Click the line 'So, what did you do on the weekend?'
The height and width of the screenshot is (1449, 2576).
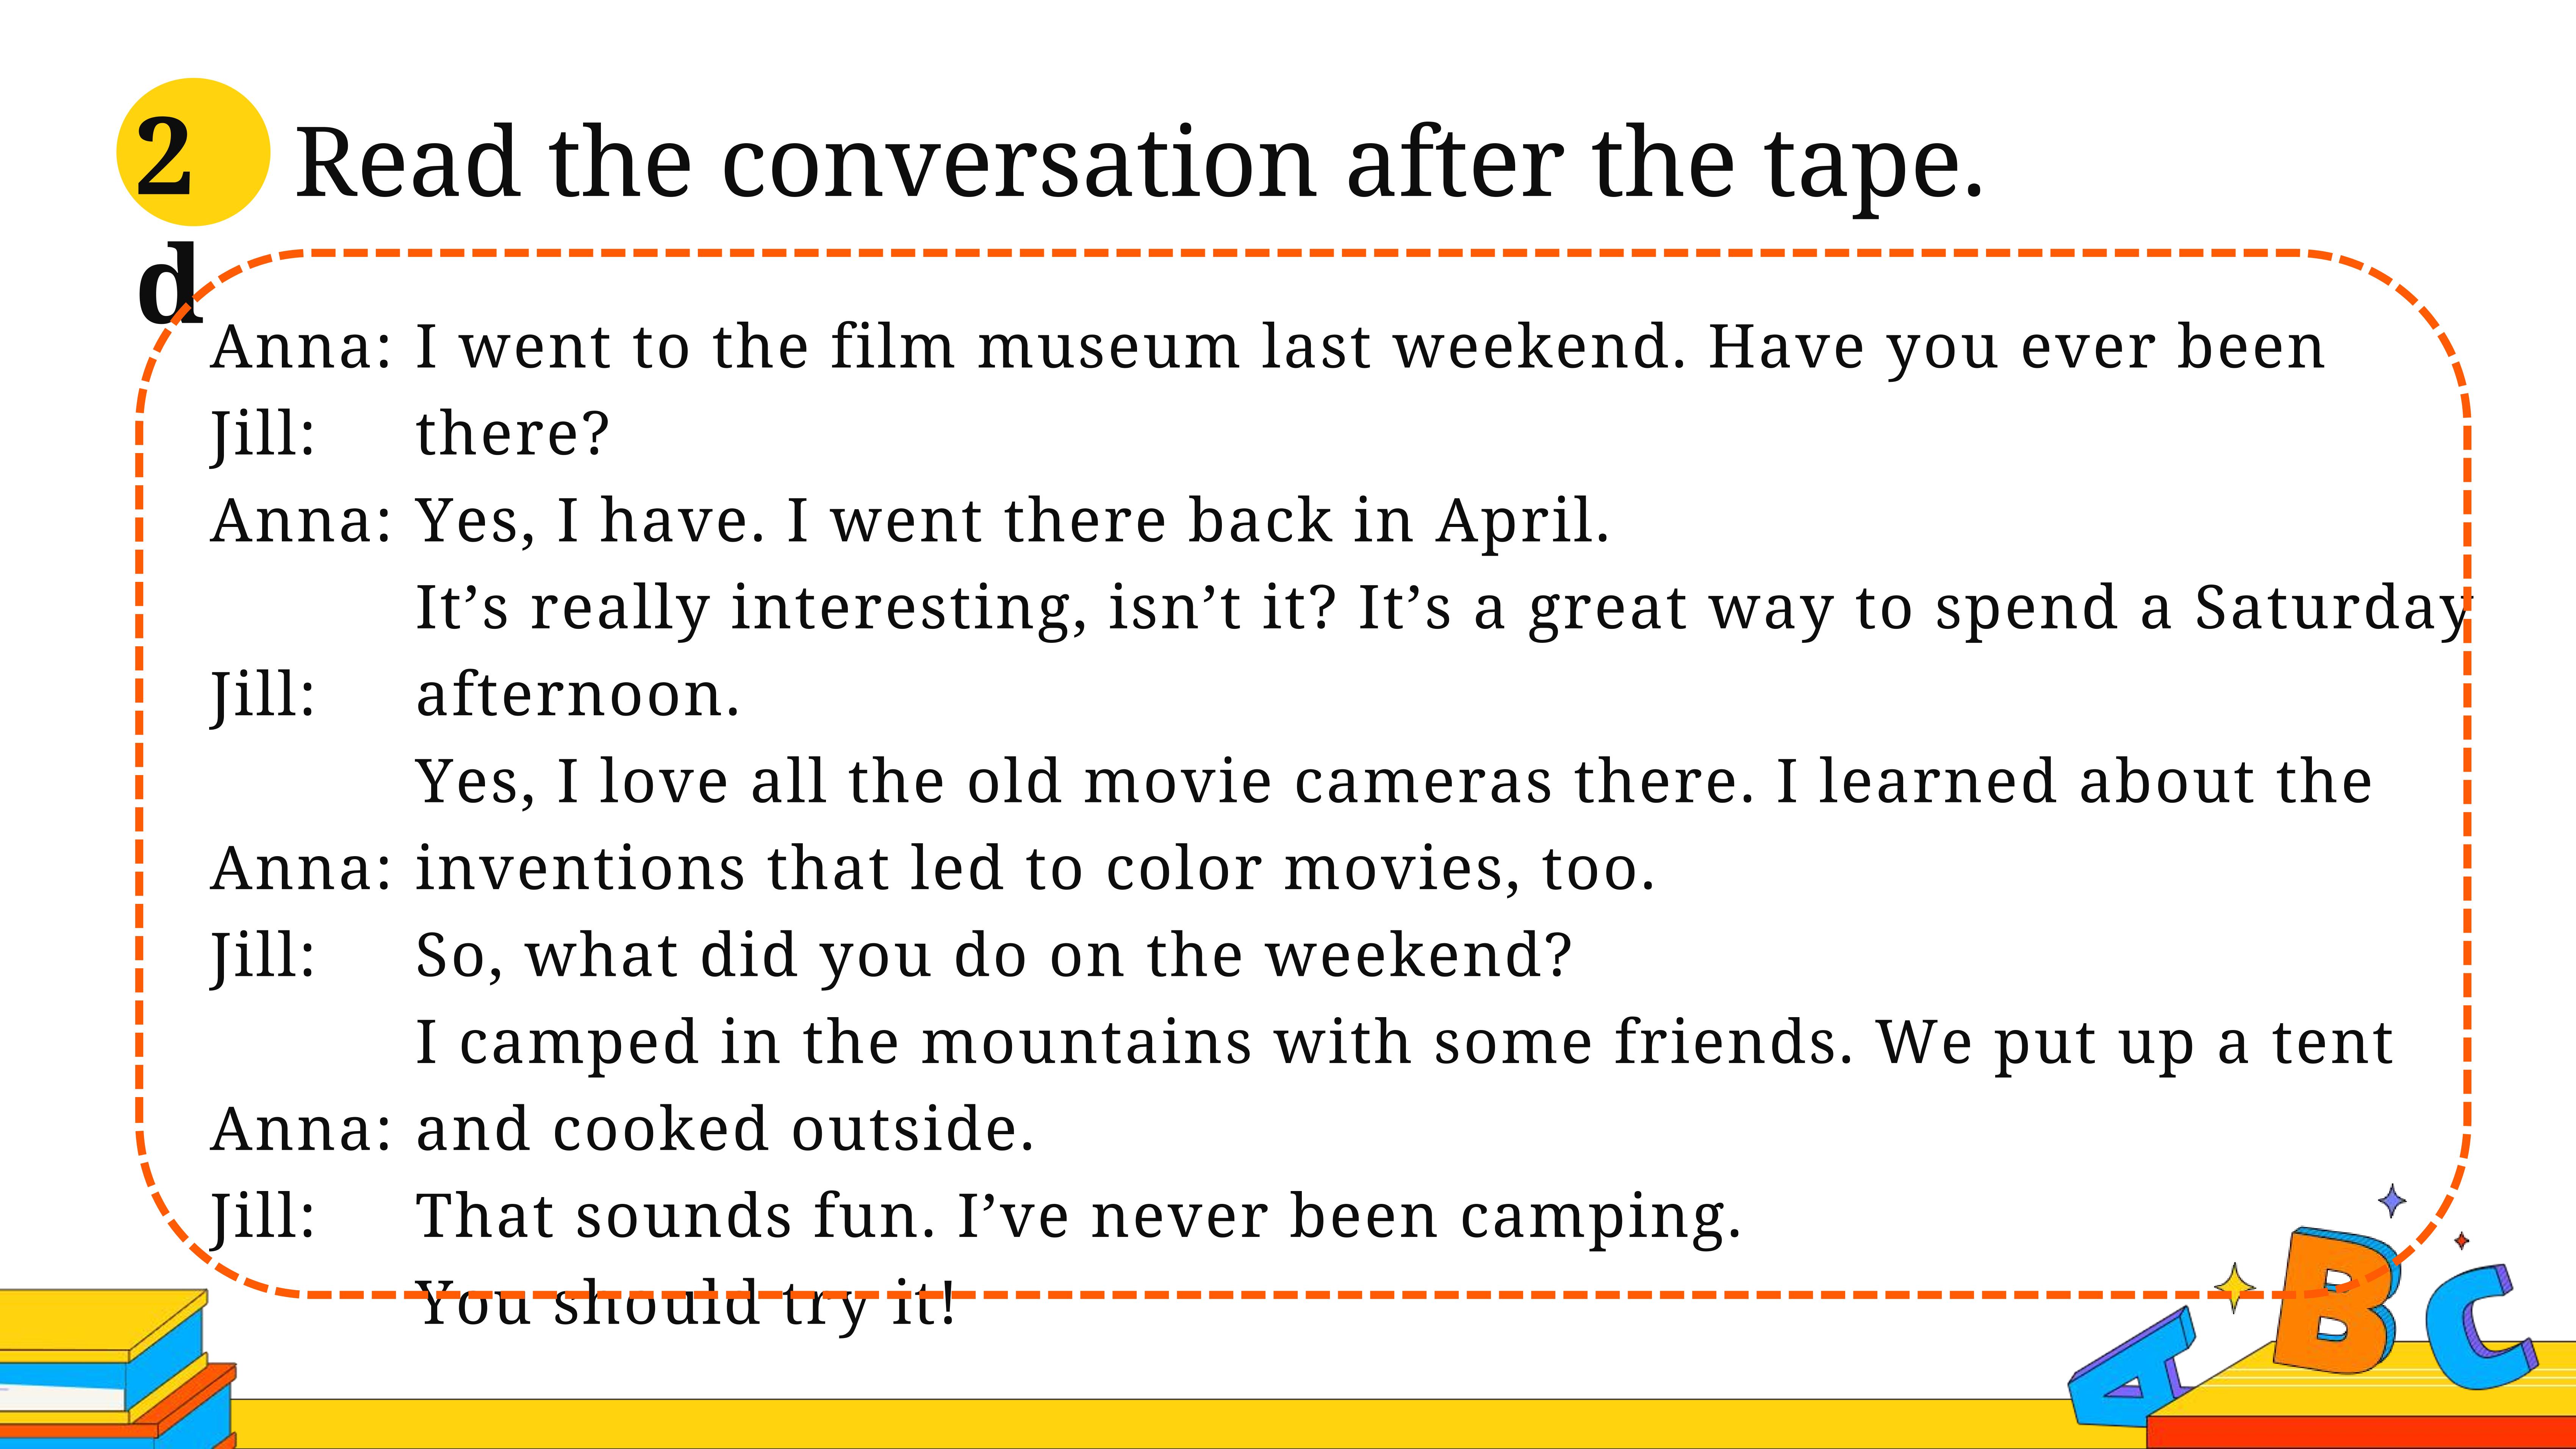(993, 957)
